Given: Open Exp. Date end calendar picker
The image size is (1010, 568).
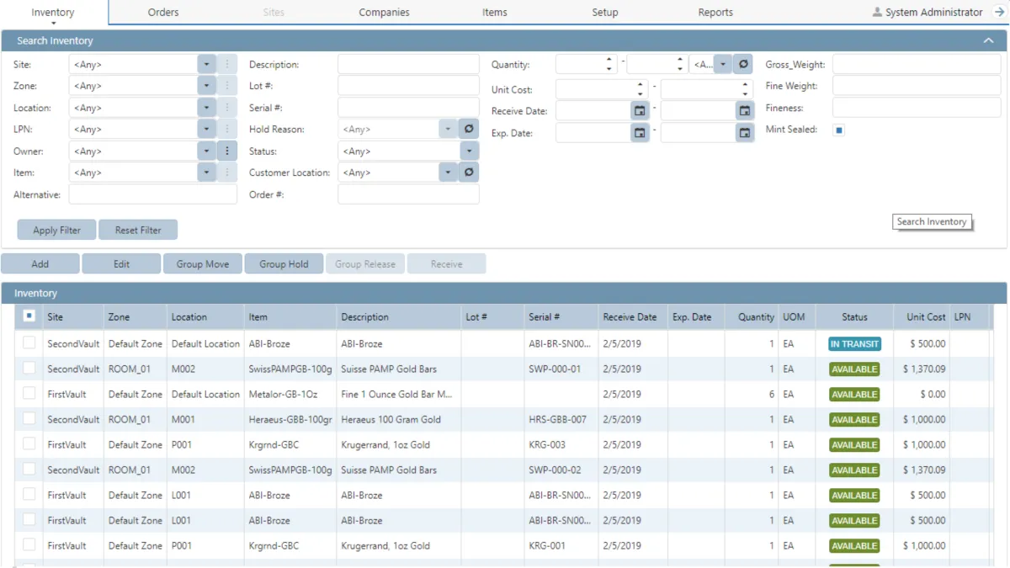Looking at the screenshot, I should 744,133.
